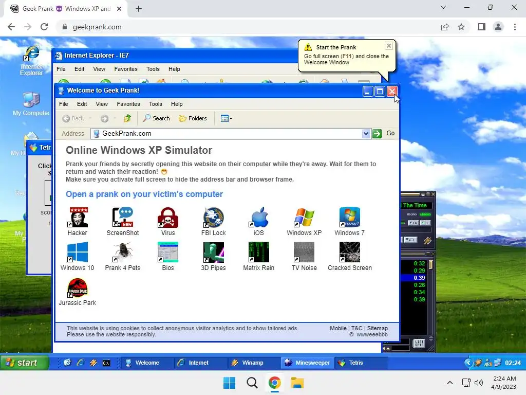Viewport: 526px width, 395px height.
Task: Open Help menu in Welcome window
Action: click(177, 104)
